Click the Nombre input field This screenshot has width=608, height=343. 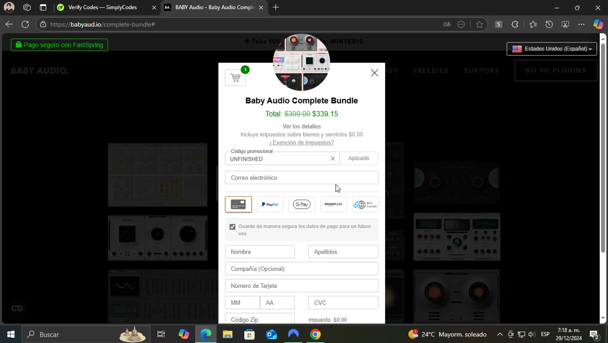(x=260, y=252)
